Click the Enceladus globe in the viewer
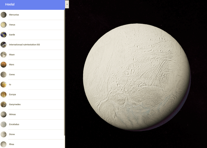This screenshot has width=207, height=148. [x=137, y=77]
